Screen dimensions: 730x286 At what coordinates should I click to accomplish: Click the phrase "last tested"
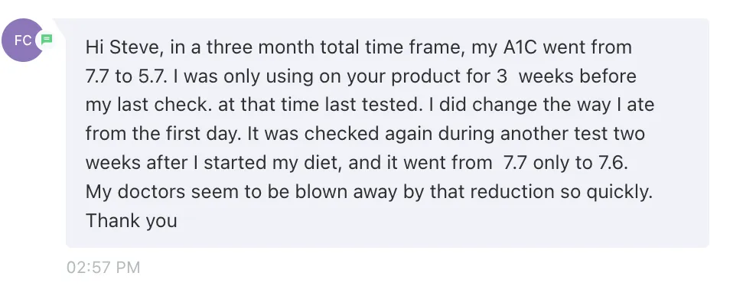tap(378, 106)
